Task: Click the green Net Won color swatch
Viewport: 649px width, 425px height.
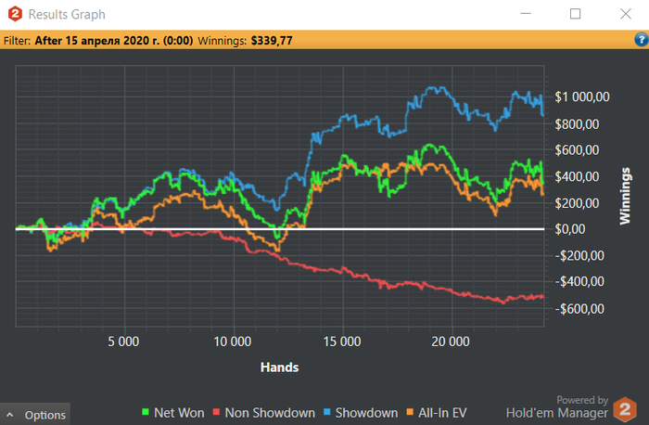Action: coord(146,412)
